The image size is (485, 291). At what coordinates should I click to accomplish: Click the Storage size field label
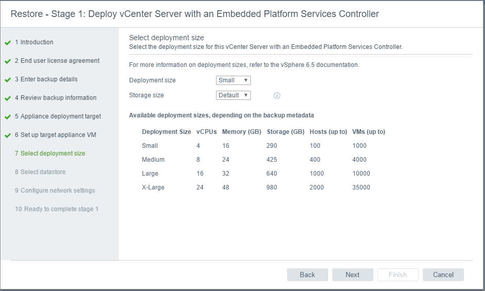pos(146,95)
